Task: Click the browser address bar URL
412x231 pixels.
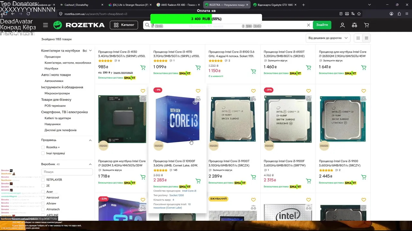Action: [x=96, y=14]
